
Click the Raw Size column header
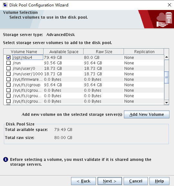point(104,52)
